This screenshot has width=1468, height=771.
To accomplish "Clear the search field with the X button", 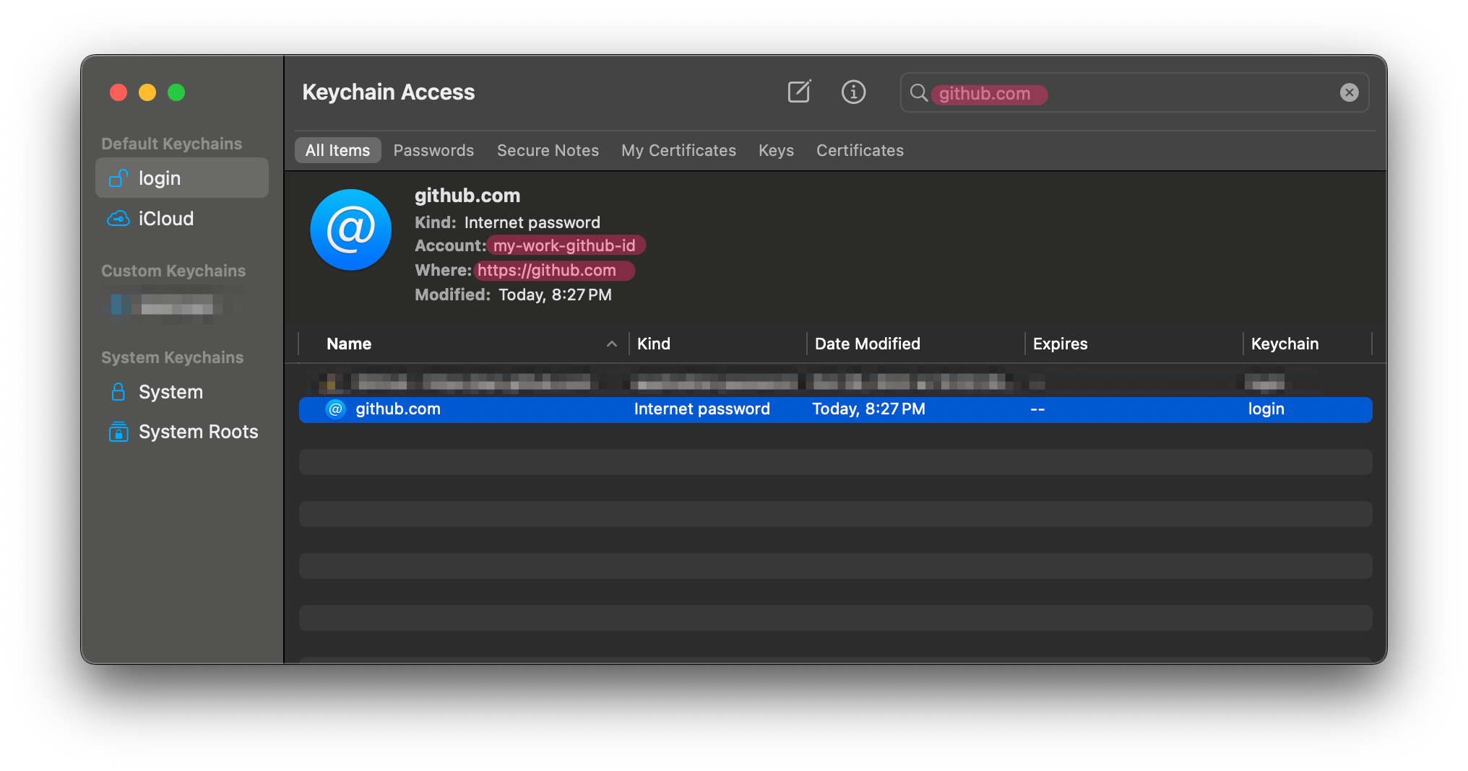I will coord(1349,92).
